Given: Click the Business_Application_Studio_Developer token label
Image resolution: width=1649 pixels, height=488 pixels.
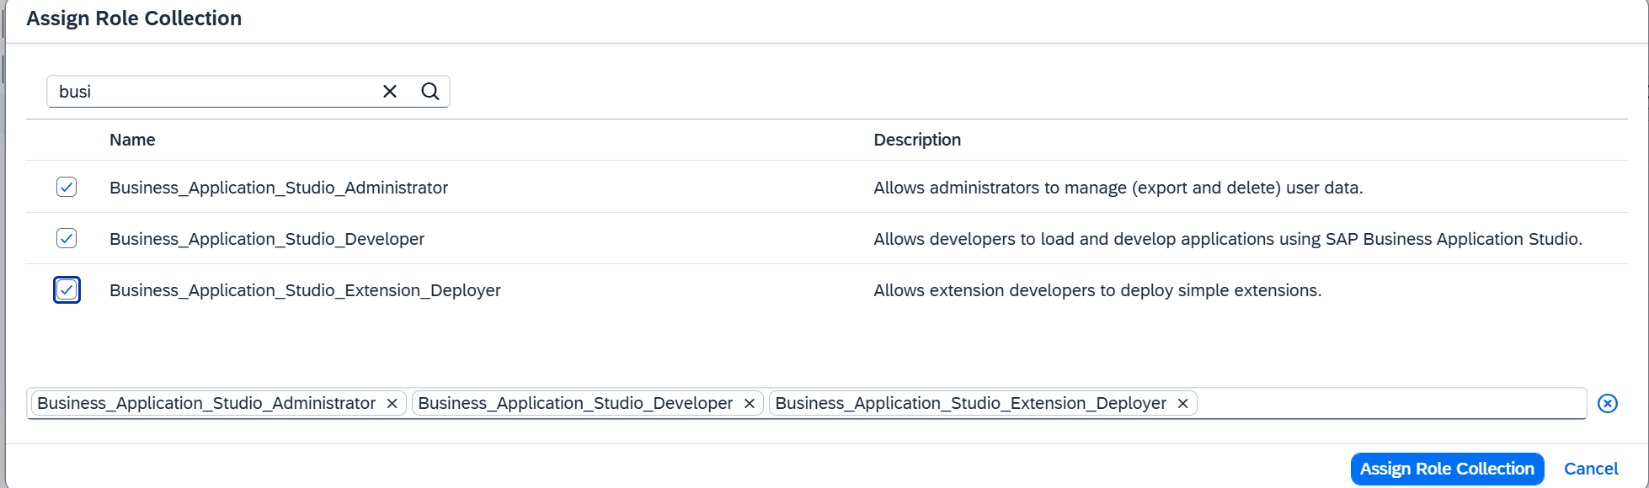Looking at the screenshot, I should pyautogui.click(x=575, y=404).
